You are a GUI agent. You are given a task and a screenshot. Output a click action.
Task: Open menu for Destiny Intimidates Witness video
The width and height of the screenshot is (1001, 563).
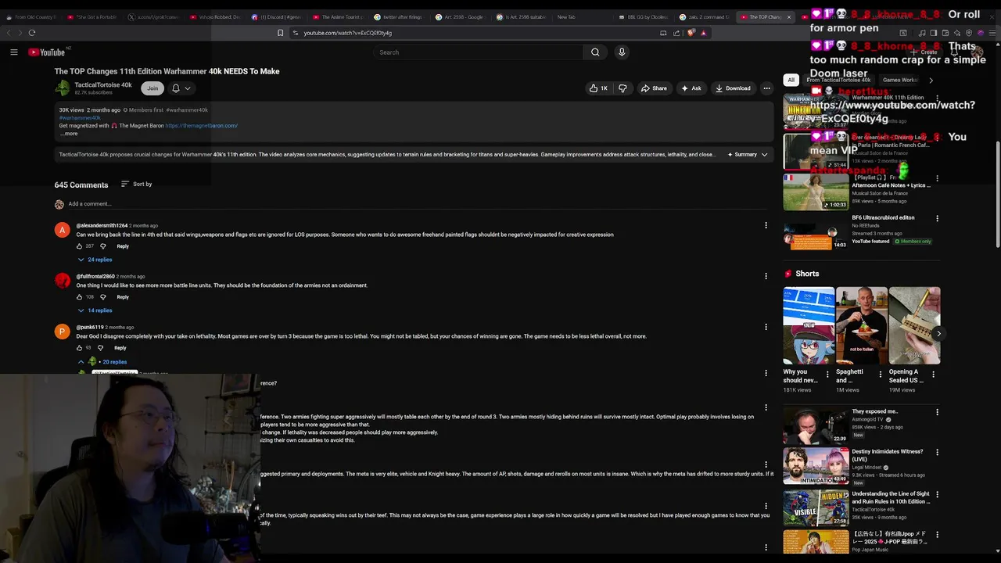click(937, 452)
